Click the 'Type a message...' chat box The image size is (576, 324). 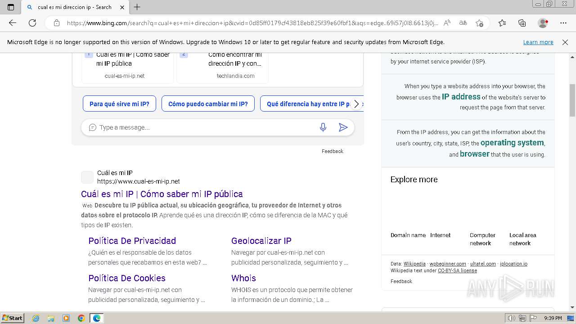[205, 127]
